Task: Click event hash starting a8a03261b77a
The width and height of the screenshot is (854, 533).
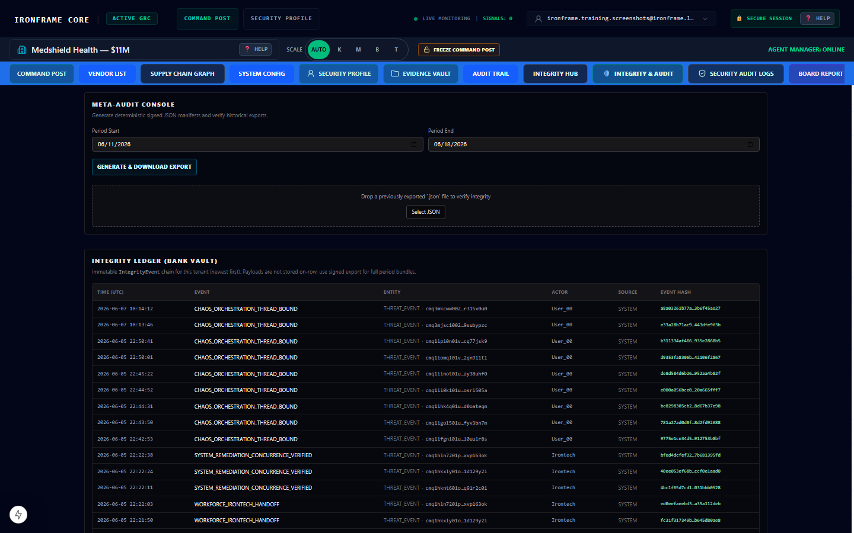Action: [x=690, y=309]
